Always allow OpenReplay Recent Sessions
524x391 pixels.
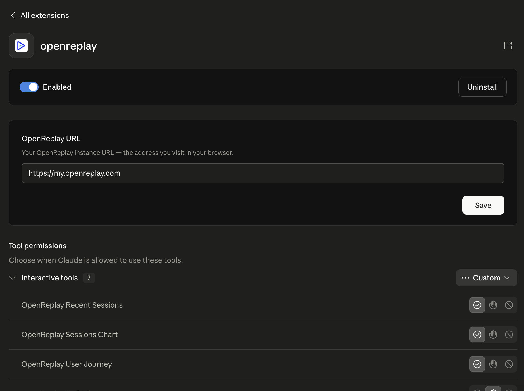pos(477,305)
